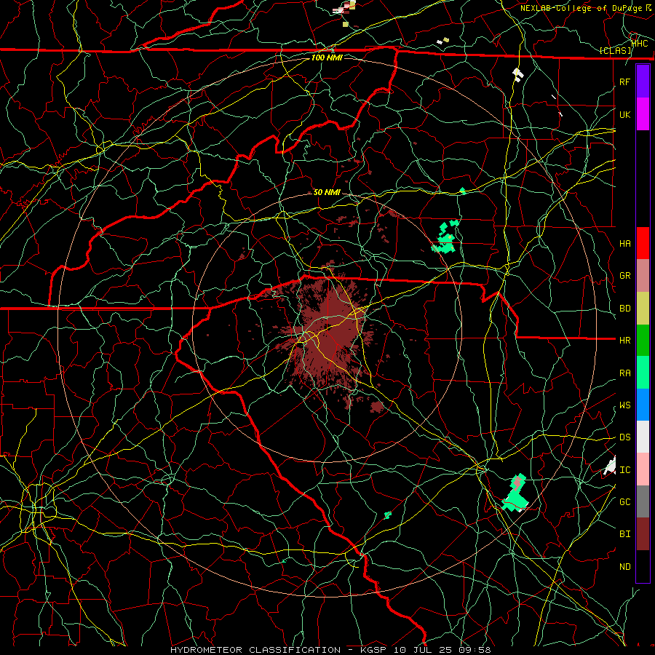Click the UK legend label
Screen dimensions: 655x655
[624, 114]
